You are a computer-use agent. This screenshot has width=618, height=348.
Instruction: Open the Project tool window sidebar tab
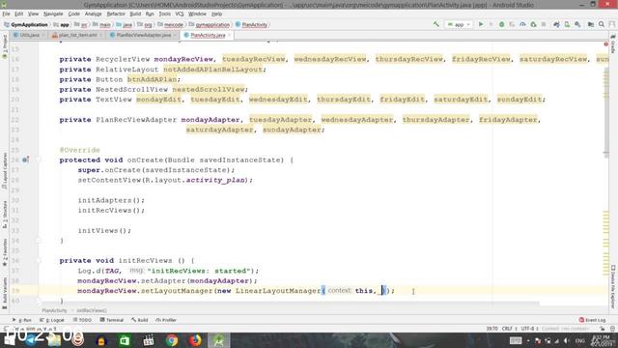click(x=5, y=46)
